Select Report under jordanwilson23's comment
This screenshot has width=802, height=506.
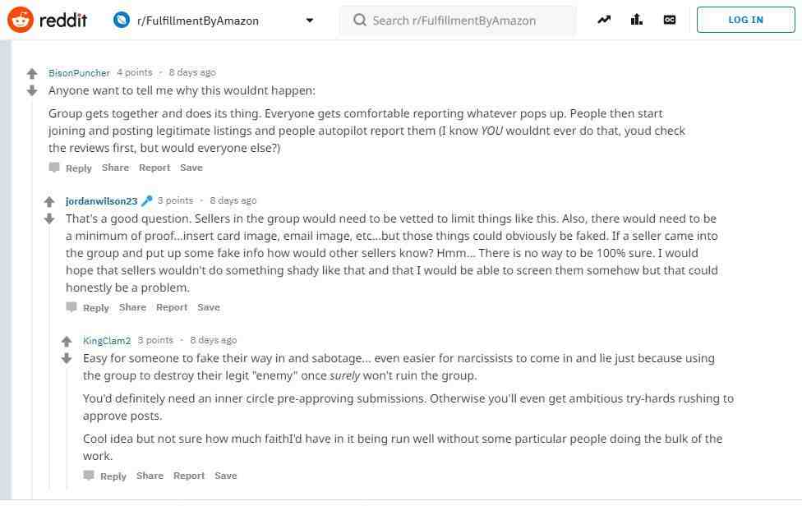click(x=172, y=308)
